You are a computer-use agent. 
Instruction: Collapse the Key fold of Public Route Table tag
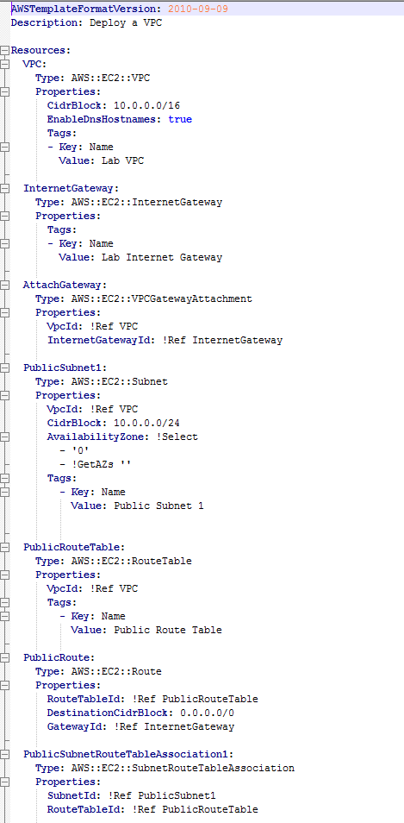pos(4,616)
